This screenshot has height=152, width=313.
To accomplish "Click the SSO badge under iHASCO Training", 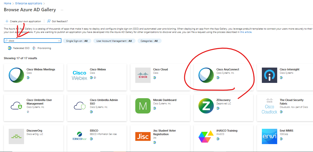I will click(x=218, y=139).
